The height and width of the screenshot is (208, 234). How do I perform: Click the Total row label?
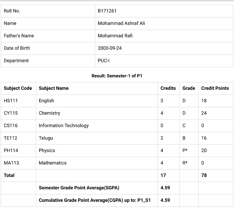coord(9,175)
